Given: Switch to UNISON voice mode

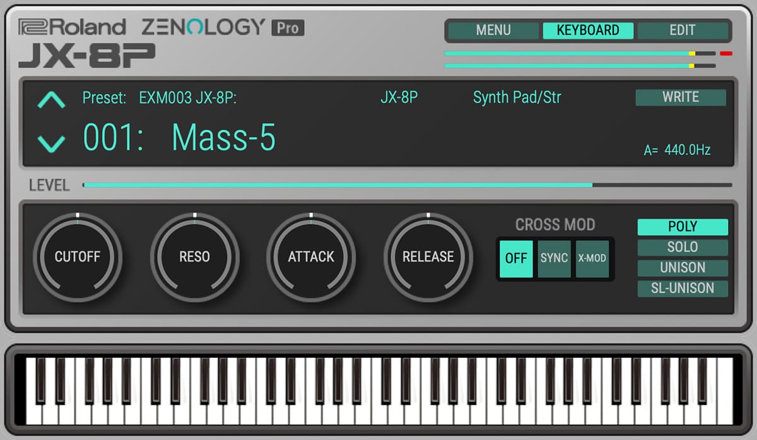Looking at the screenshot, I should point(682,268).
